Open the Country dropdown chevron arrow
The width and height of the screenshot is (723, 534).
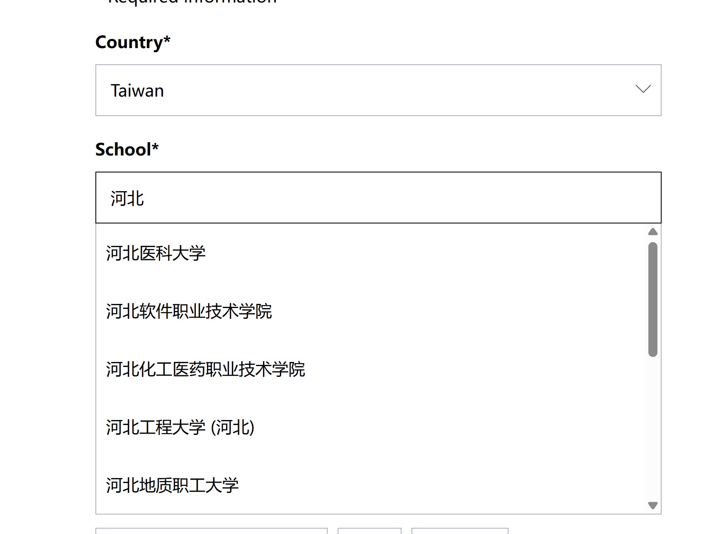(643, 89)
